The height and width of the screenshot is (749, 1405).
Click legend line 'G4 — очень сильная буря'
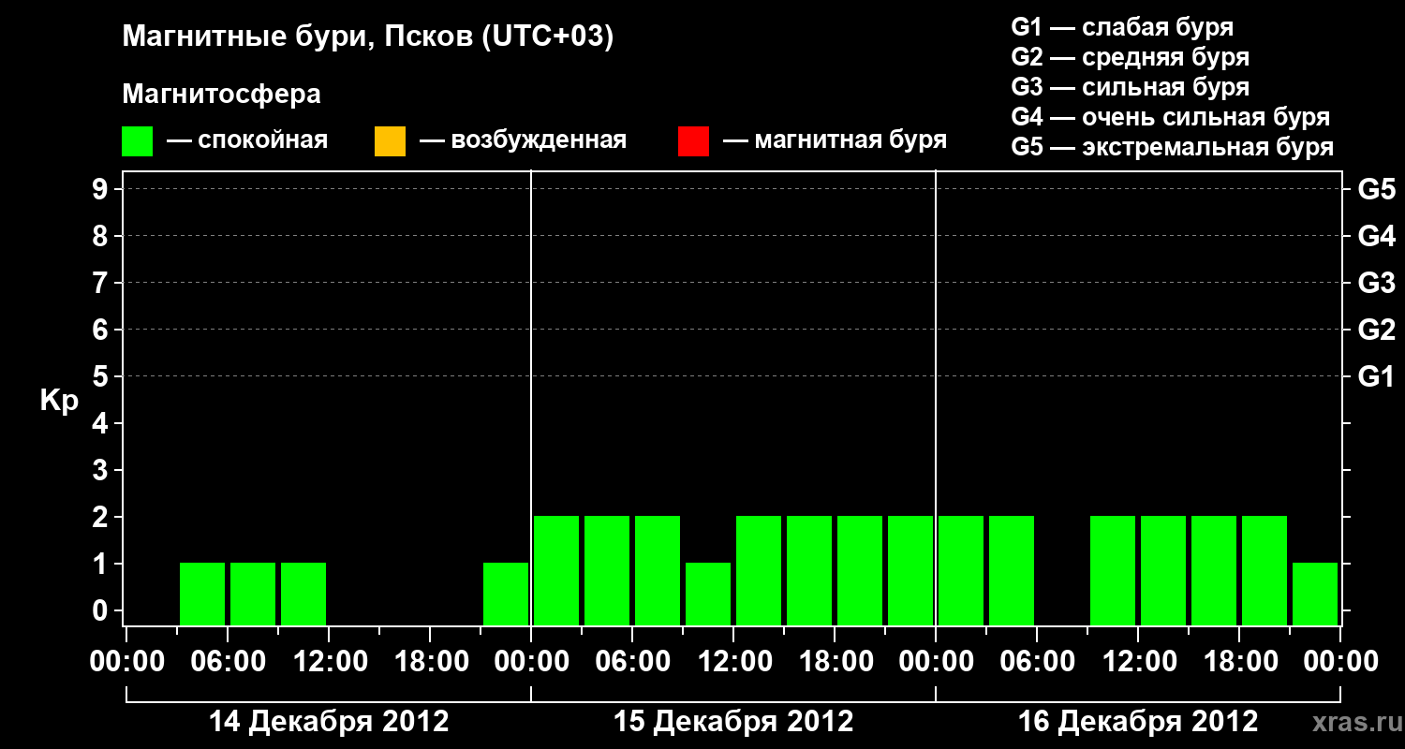pyautogui.click(x=1170, y=117)
